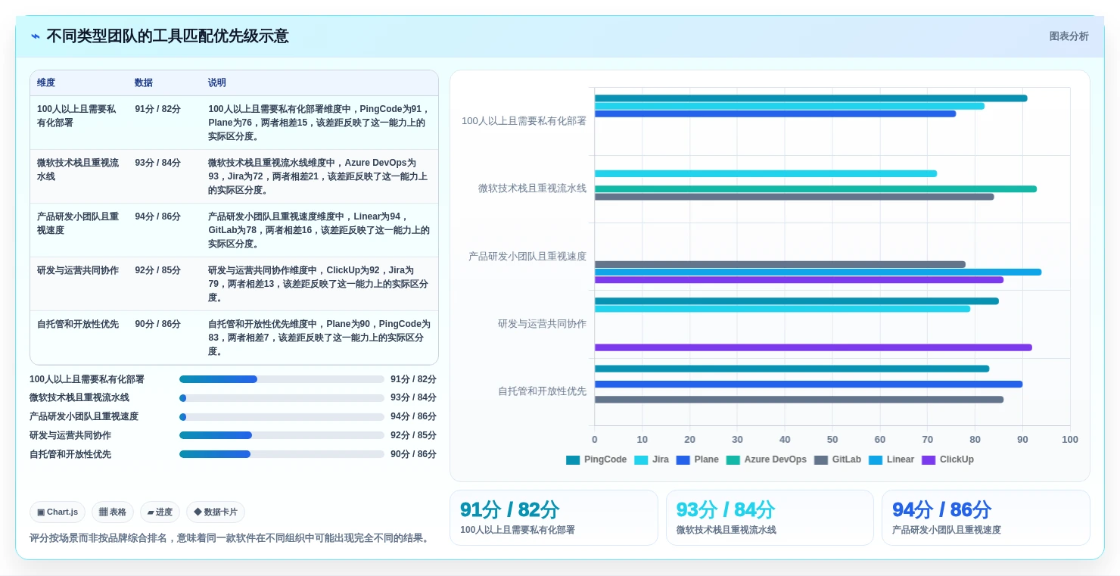Click the 图表分析 label in header
This screenshot has height=576, width=1120.
tap(1069, 36)
